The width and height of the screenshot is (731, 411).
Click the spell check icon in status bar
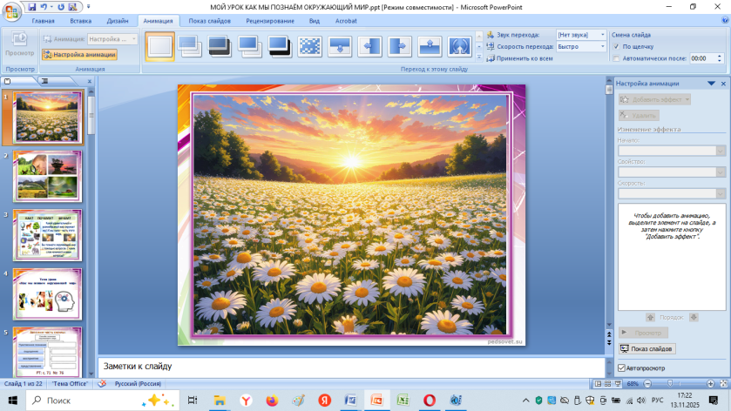102,384
